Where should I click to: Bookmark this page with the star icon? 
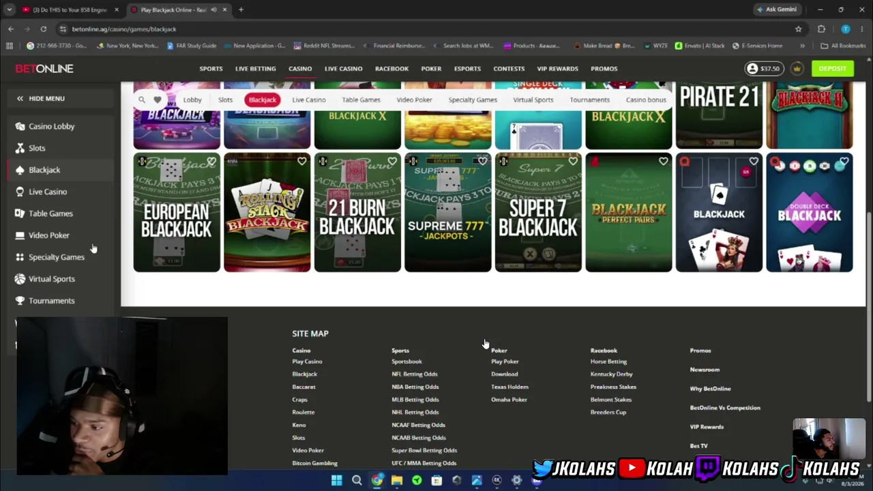click(x=798, y=29)
